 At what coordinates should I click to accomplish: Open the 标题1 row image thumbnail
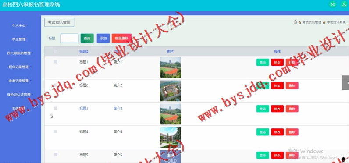[x=170, y=67]
